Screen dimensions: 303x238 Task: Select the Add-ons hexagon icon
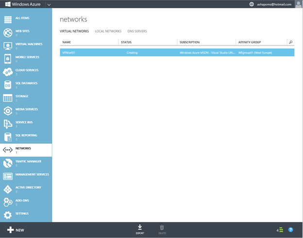[x=8, y=202]
